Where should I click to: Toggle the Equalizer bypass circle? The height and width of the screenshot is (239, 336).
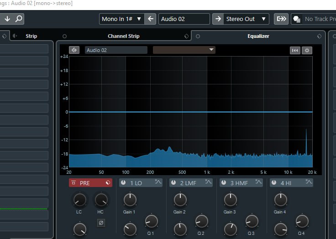coord(198,36)
